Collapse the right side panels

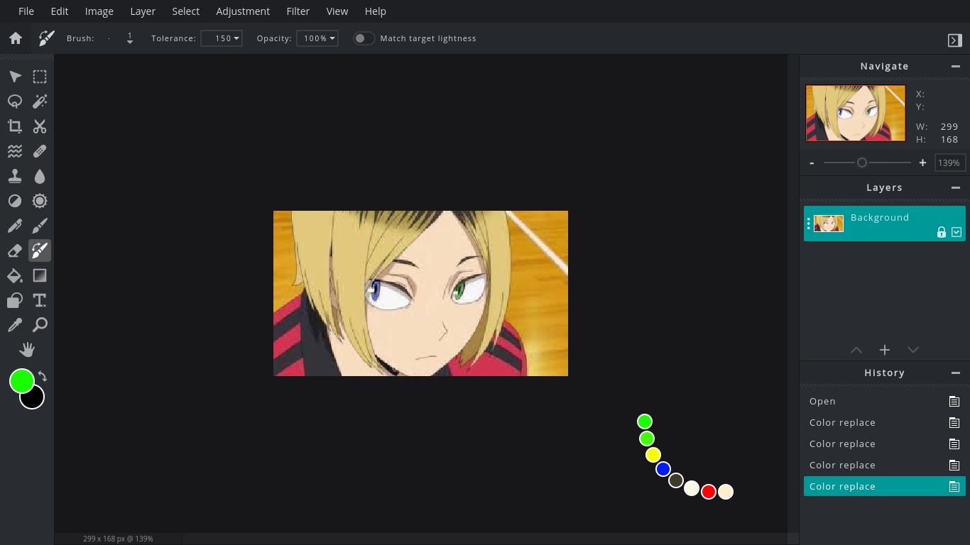954,40
